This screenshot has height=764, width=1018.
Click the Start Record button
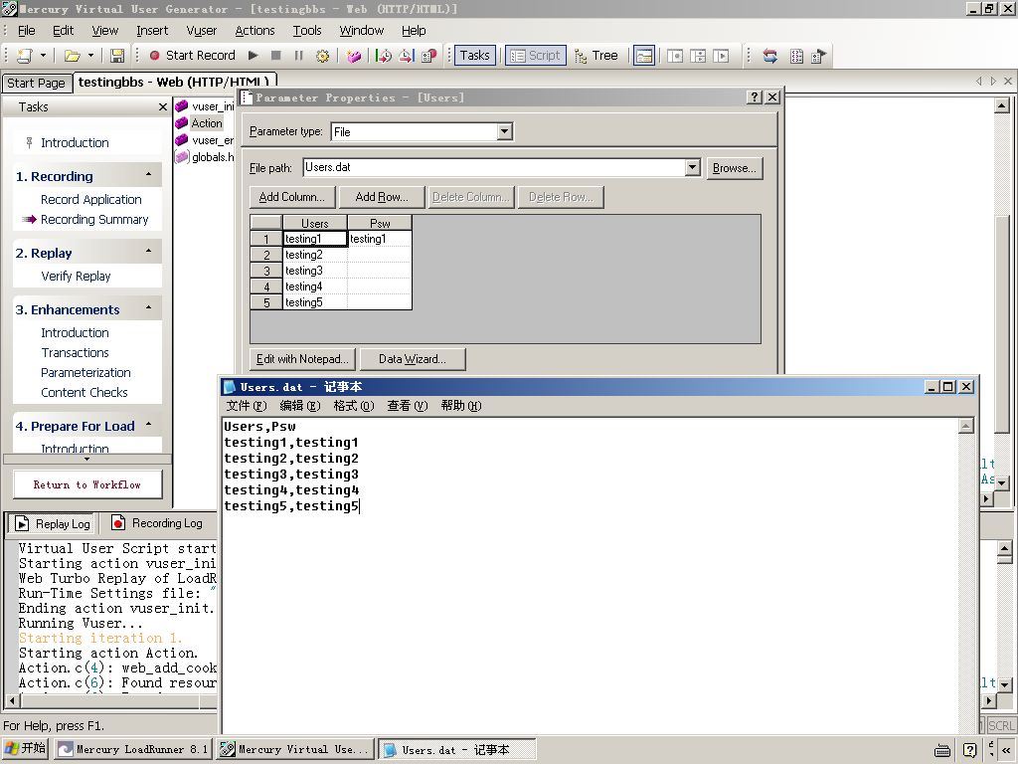click(192, 56)
